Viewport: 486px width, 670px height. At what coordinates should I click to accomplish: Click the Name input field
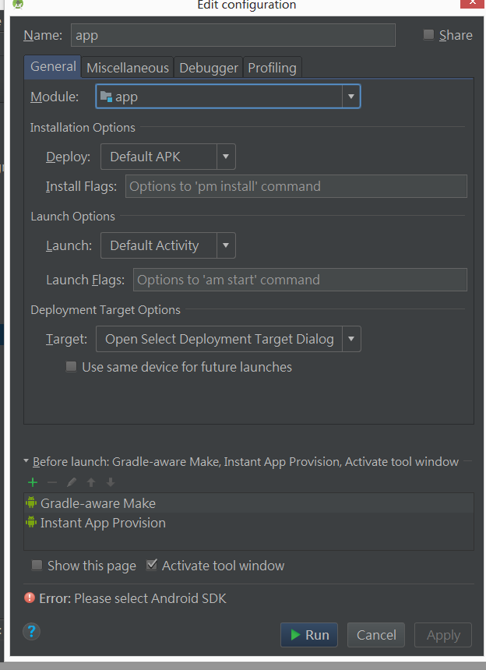233,35
